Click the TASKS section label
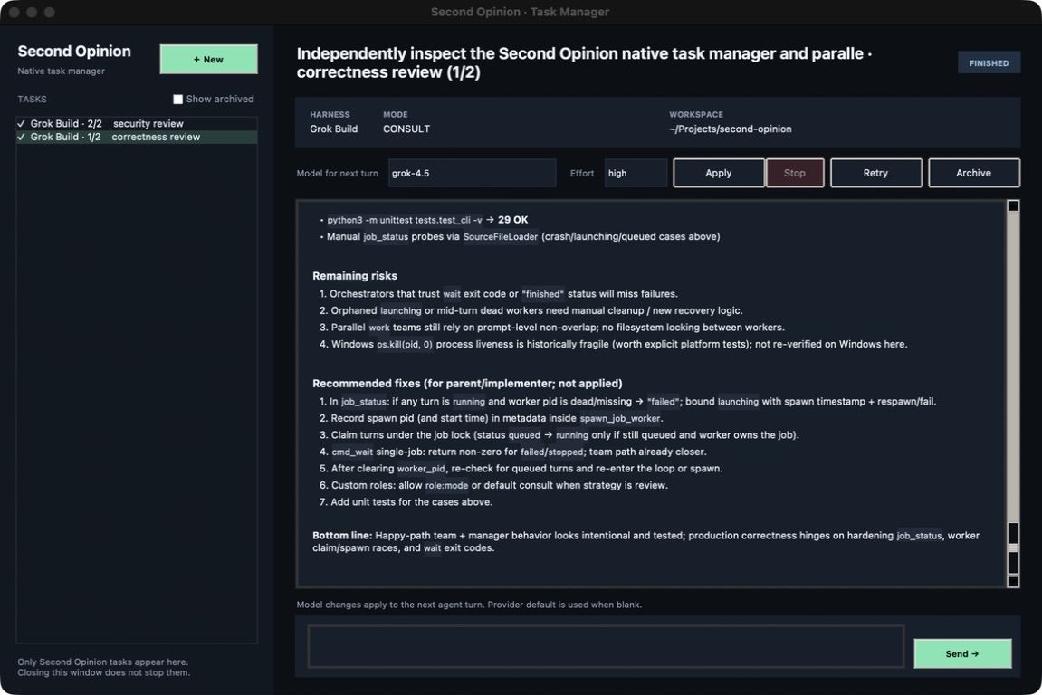The height and width of the screenshot is (695, 1042). click(x=32, y=99)
